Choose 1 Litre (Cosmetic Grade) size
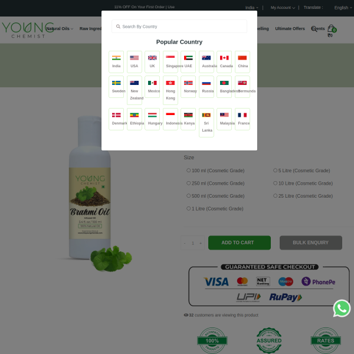The image size is (354, 354). tap(215, 209)
